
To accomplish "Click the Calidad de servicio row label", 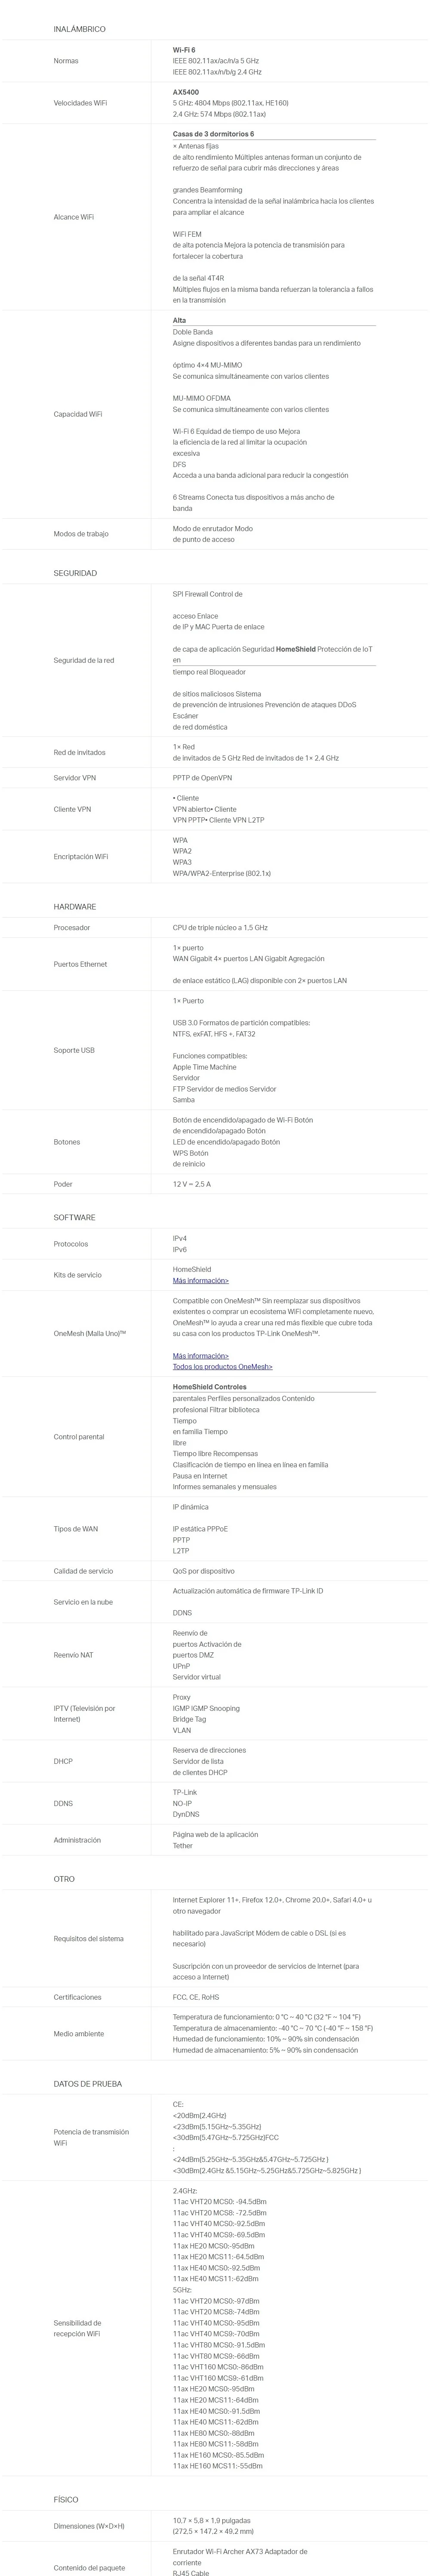I will point(83,1571).
